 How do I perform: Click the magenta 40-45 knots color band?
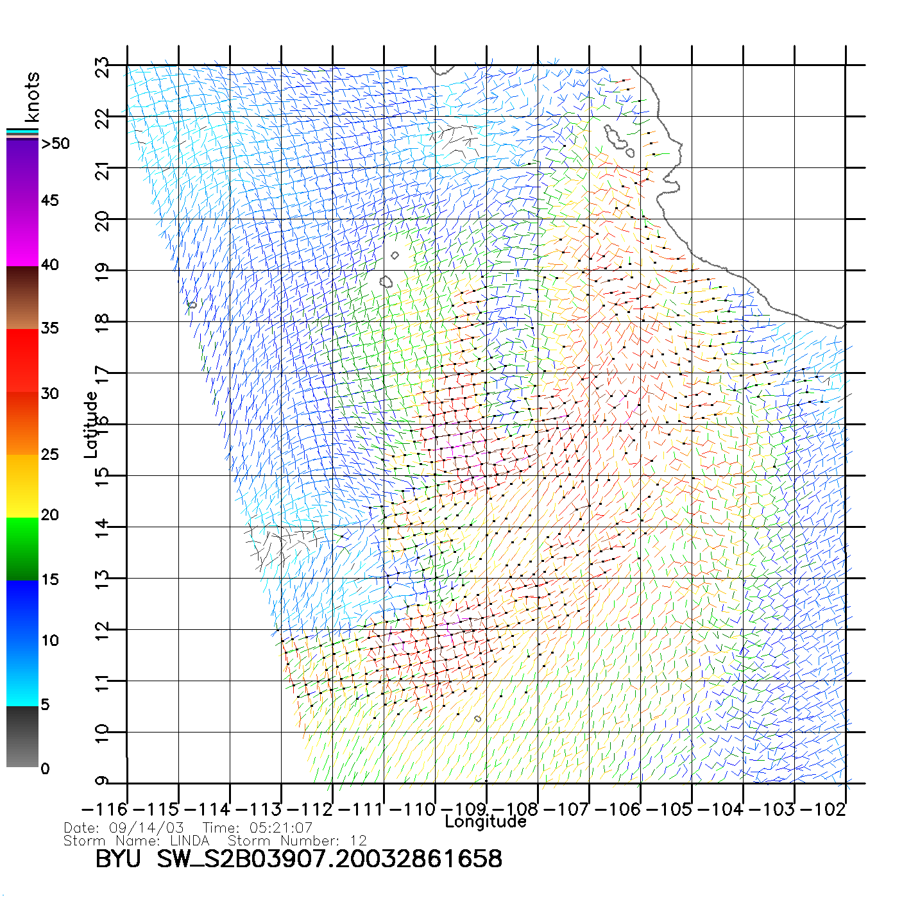tap(22, 234)
